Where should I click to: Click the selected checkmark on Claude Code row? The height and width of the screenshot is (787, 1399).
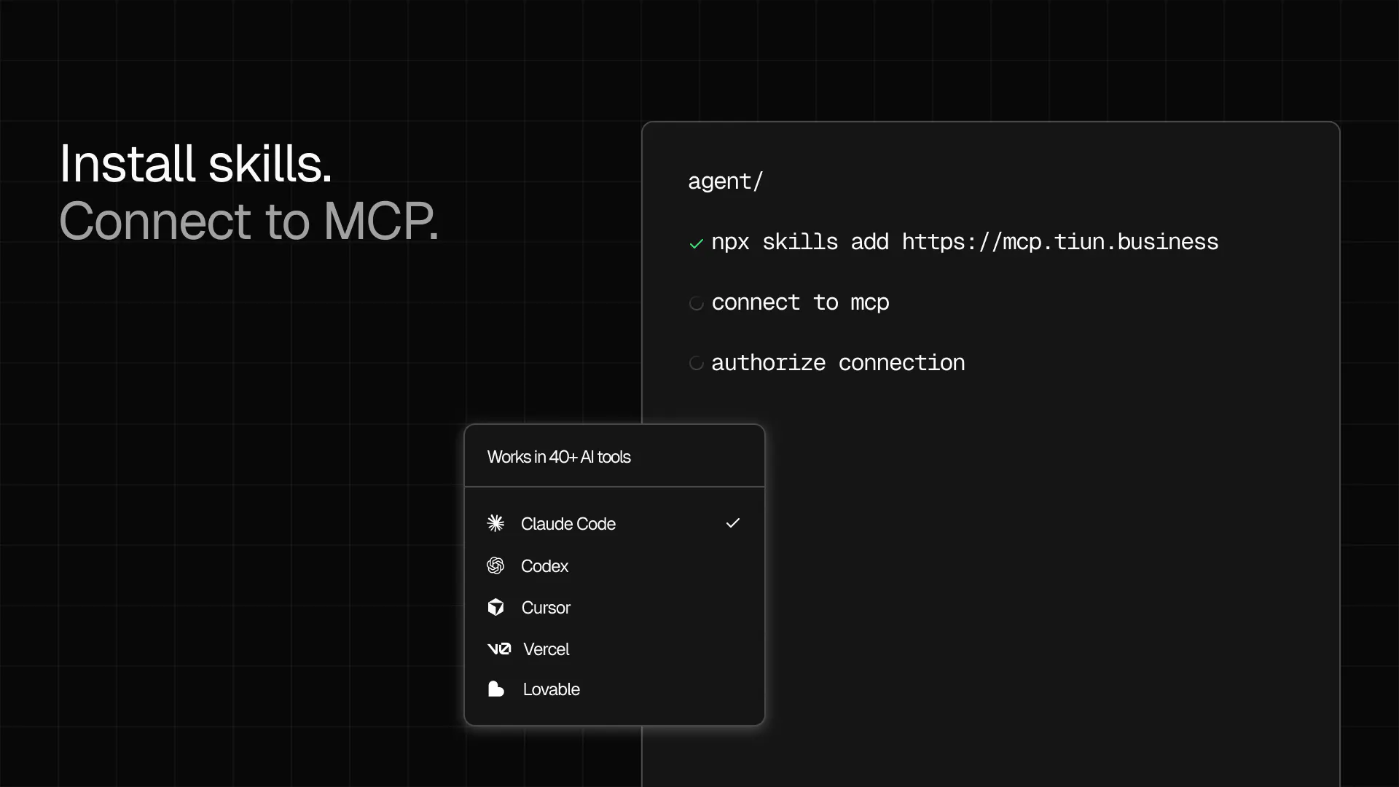733,523
